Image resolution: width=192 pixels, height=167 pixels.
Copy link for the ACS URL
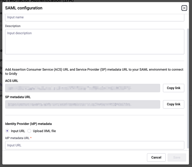173,88
